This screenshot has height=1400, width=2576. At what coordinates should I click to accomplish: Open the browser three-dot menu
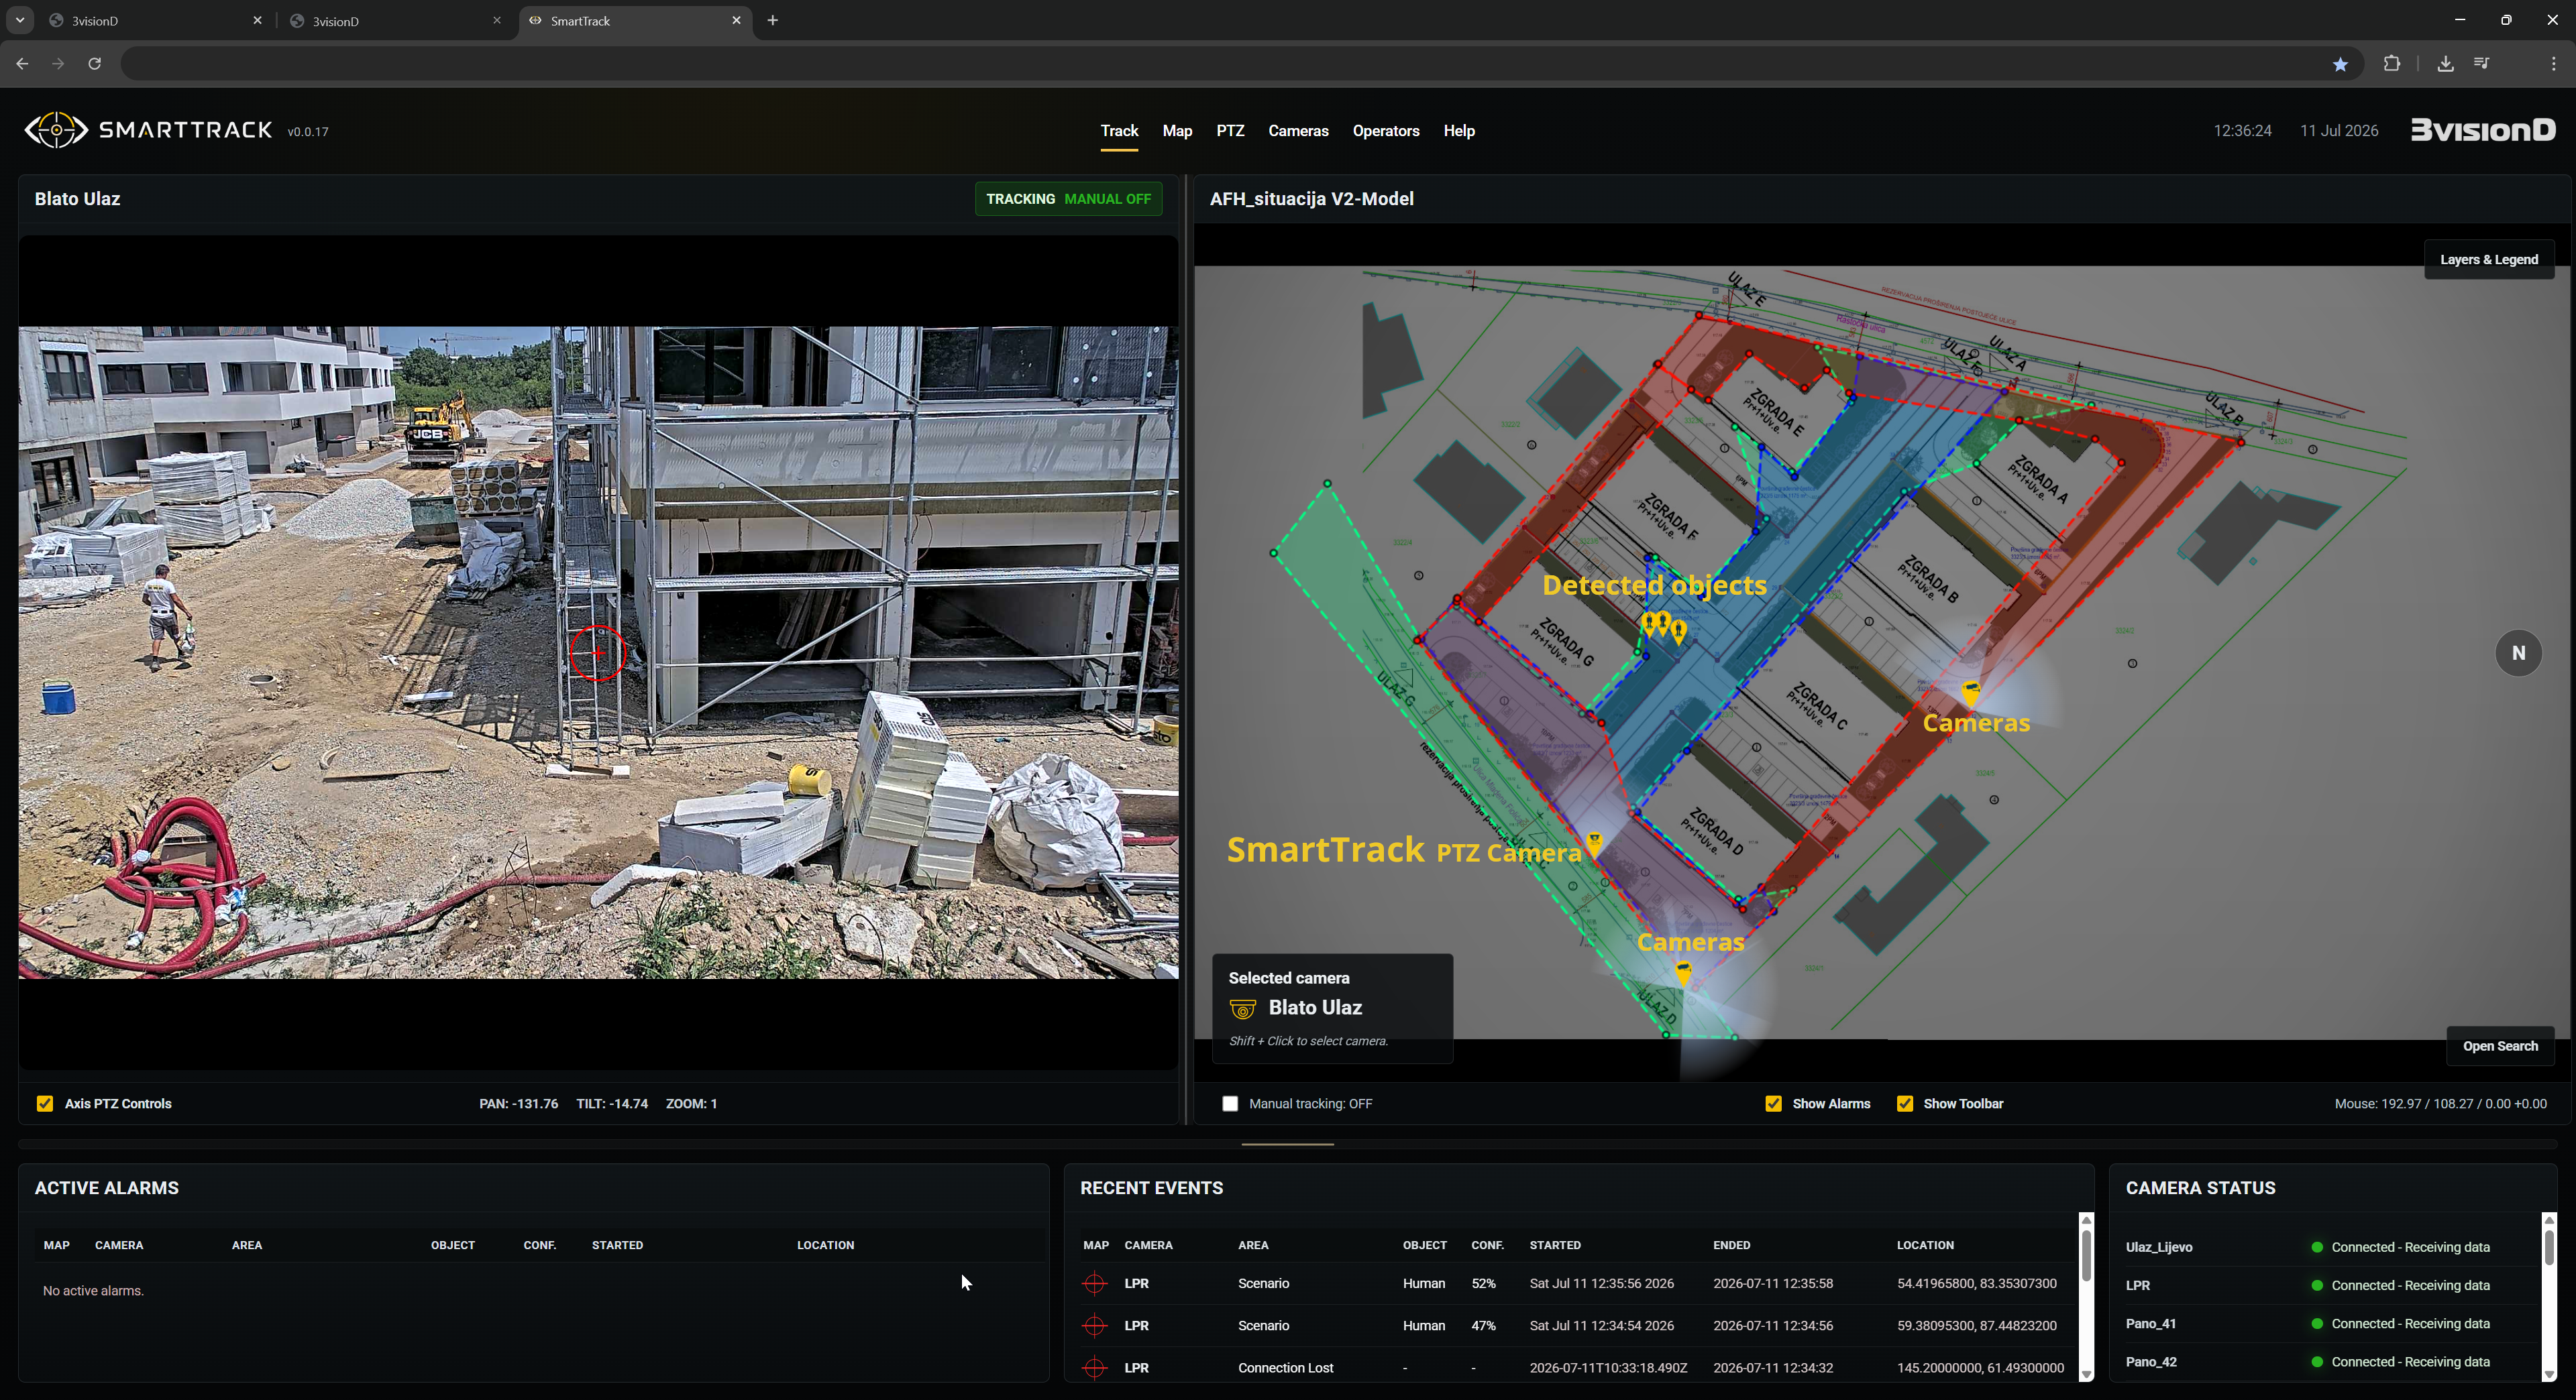pos(2553,64)
